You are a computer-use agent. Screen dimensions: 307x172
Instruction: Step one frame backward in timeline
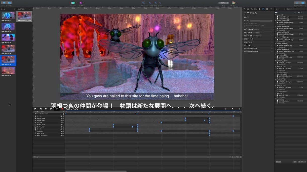41,109
